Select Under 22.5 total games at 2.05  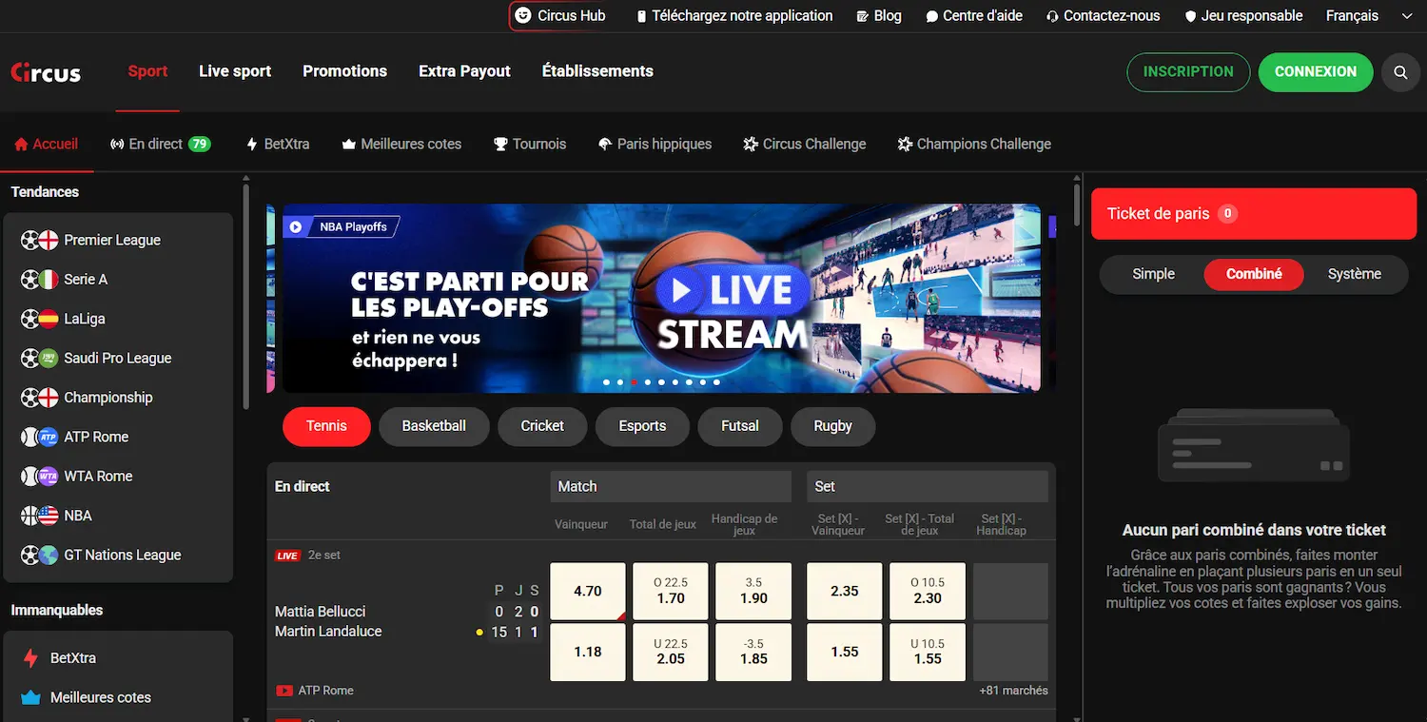pos(671,653)
